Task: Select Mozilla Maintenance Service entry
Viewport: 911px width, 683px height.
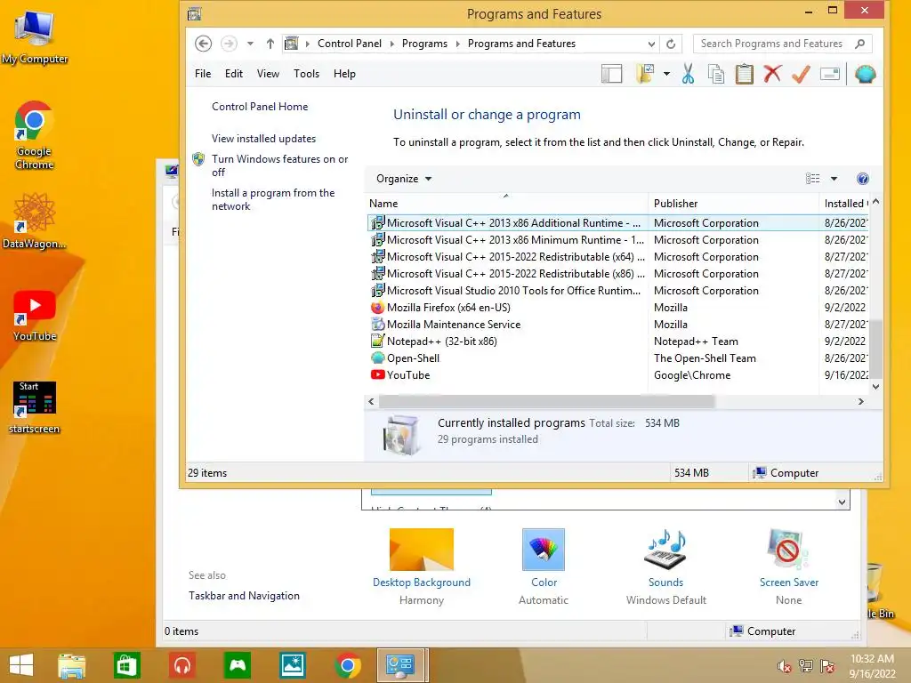Action: [617, 324]
